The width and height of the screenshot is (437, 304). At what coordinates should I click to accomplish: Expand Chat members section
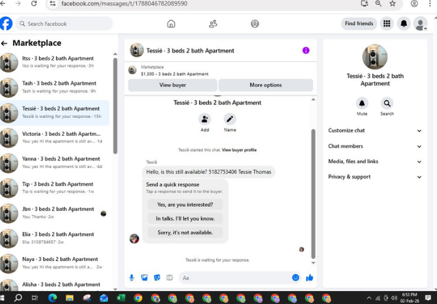(x=375, y=146)
